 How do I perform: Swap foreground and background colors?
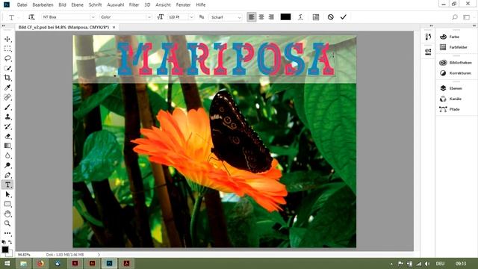coord(10,242)
